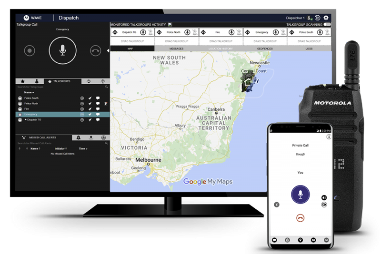The height and width of the screenshot is (254, 381).
Task: Click the Search for Talkgroups field
Action: click(x=60, y=87)
